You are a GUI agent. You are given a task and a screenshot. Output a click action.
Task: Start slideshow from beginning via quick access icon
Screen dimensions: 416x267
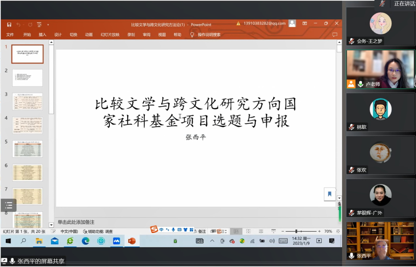[x=39, y=25]
